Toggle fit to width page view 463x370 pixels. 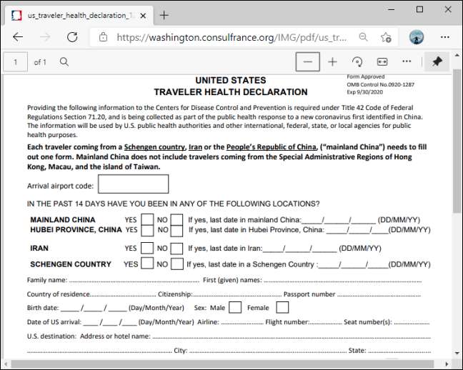[382, 62]
